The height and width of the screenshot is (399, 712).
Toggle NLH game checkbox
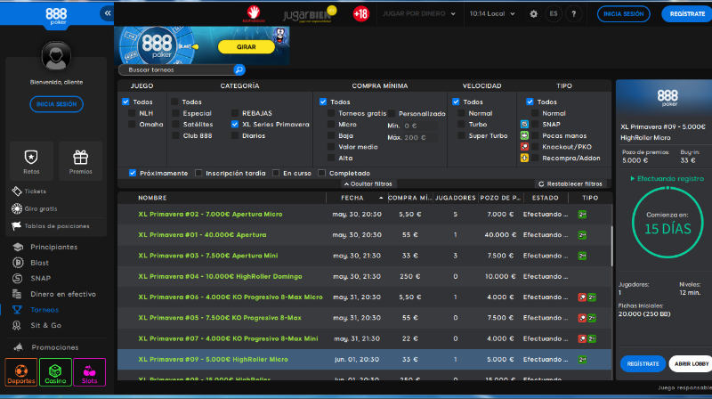pyautogui.click(x=132, y=113)
